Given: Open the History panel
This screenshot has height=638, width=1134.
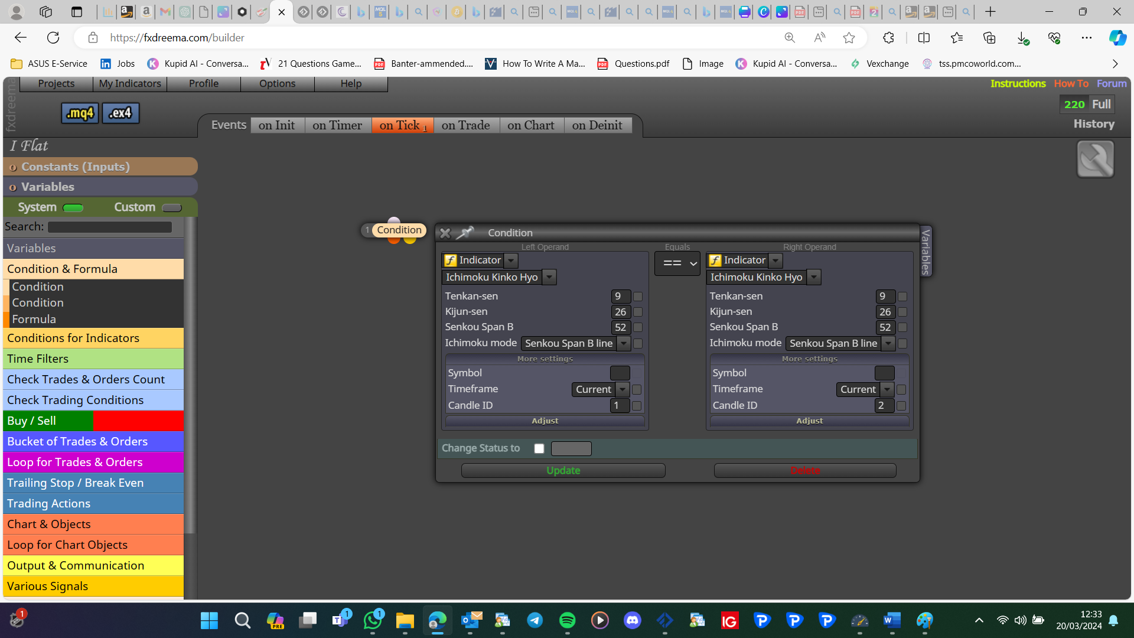Looking at the screenshot, I should [x=1094, y=124].
